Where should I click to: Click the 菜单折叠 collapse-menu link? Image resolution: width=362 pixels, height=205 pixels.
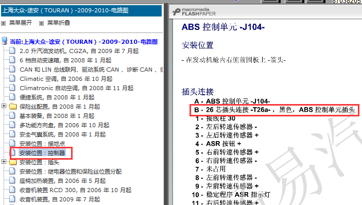click(58, 23)
